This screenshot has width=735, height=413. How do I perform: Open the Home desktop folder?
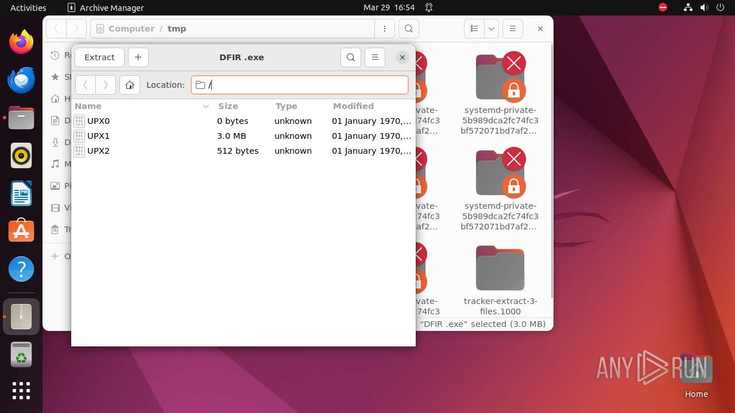(x=696, y=377)
